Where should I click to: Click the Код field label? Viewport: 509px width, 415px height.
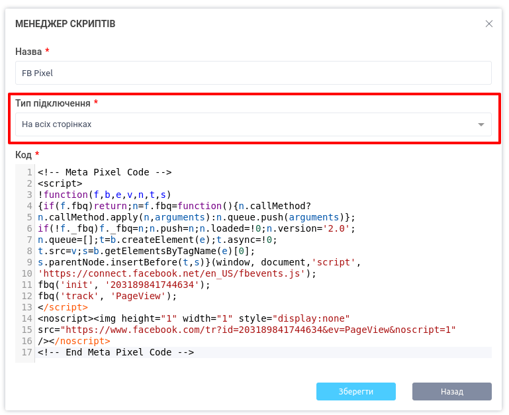(23, 155)
